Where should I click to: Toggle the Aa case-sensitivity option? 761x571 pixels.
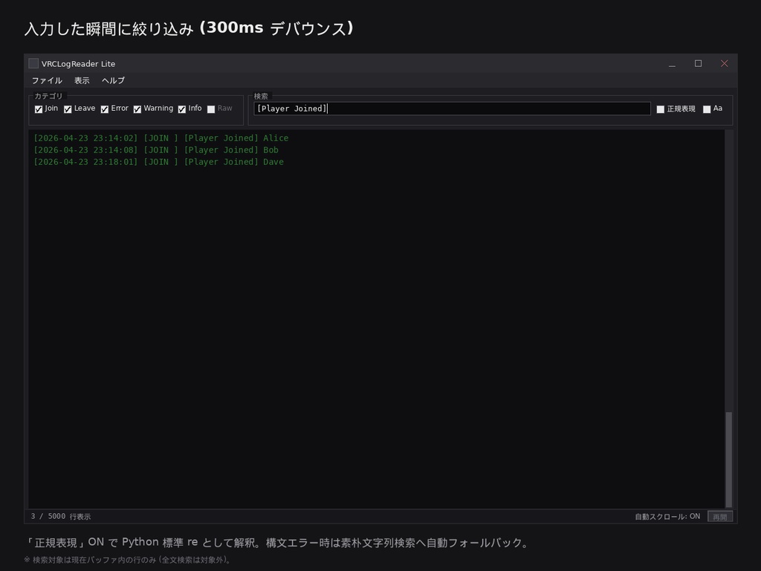coord(707,109)
